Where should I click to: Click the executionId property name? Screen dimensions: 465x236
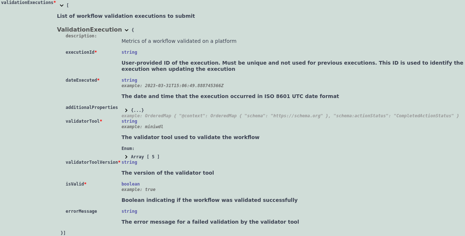pos(79,52)
